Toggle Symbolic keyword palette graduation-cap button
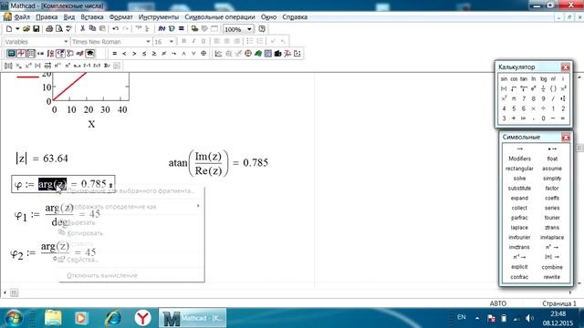Viewport: 584px width, 328px height. coord(90,54)
